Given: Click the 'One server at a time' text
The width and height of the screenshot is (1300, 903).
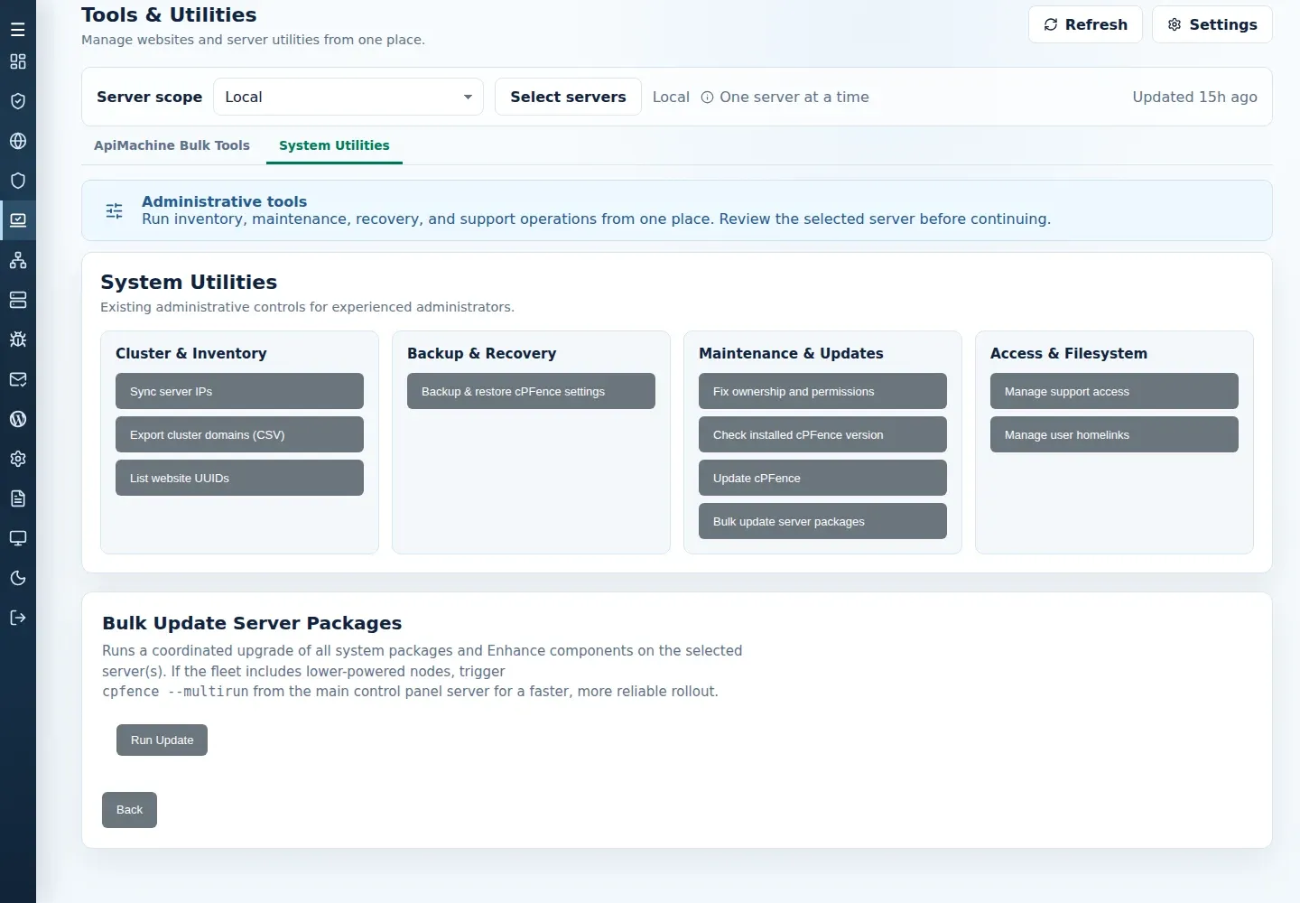Looking at the screenshot, I should click(x=794, y=97).
